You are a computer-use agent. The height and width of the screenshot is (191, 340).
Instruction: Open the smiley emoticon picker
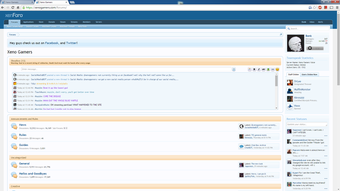277,69
